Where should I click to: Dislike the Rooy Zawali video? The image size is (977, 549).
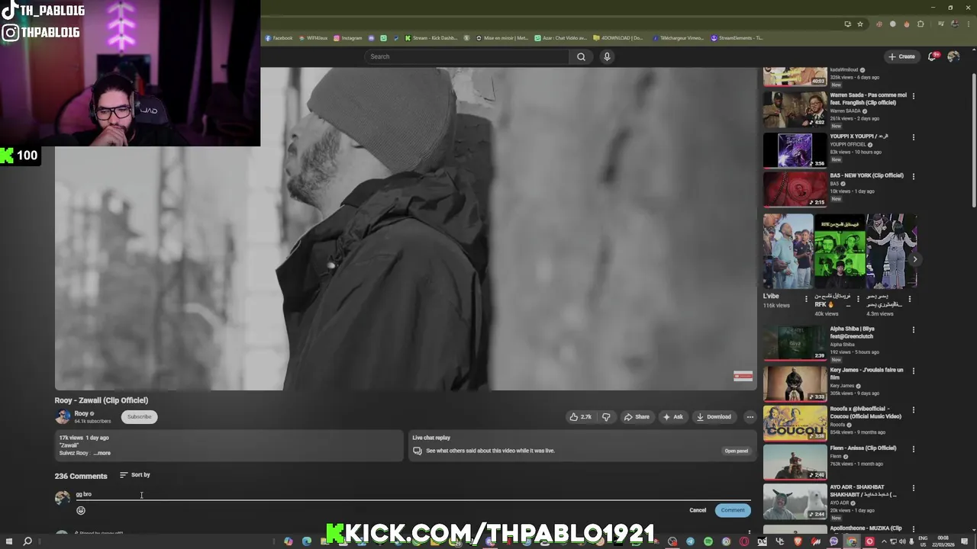pyautogui.click(x=606, y=417)
